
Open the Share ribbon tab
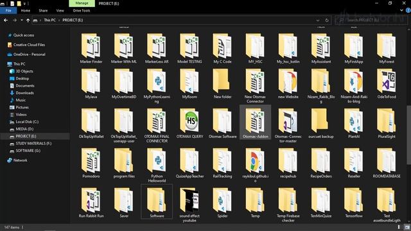[43, 10]
